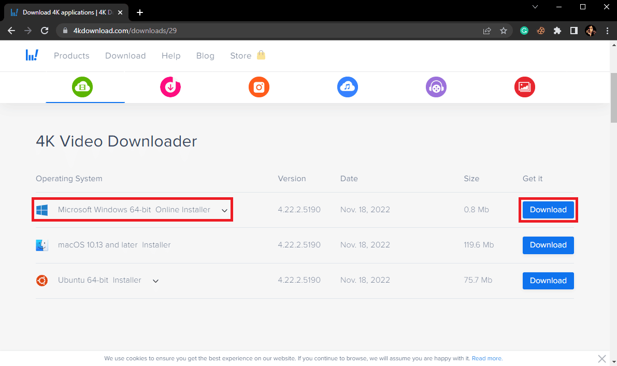Screen dimensions: 617x366
Task: Click the 4K Video Downloader heading
Action: tap(117, 141)
